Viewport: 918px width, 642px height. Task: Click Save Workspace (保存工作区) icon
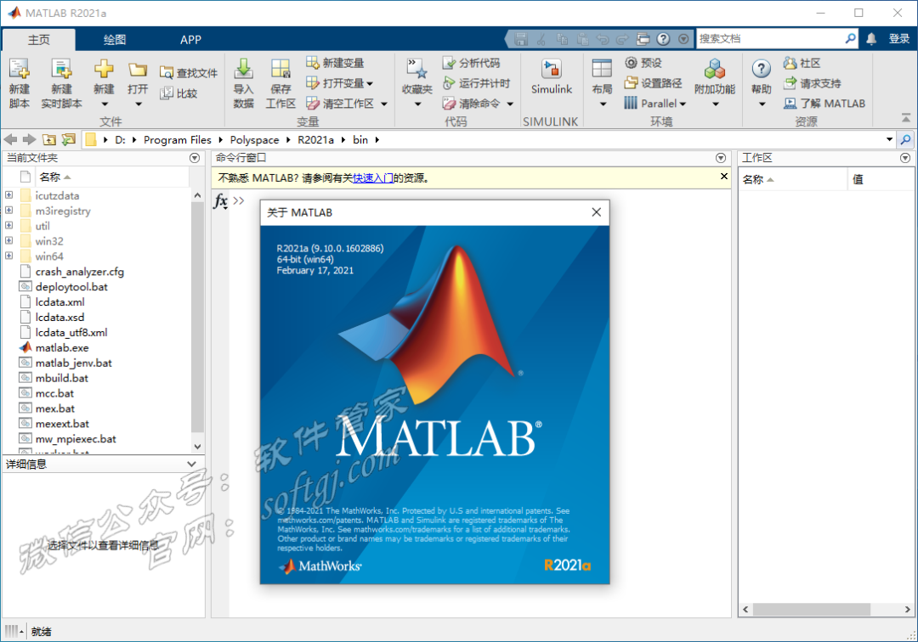[x=280, y=69]
